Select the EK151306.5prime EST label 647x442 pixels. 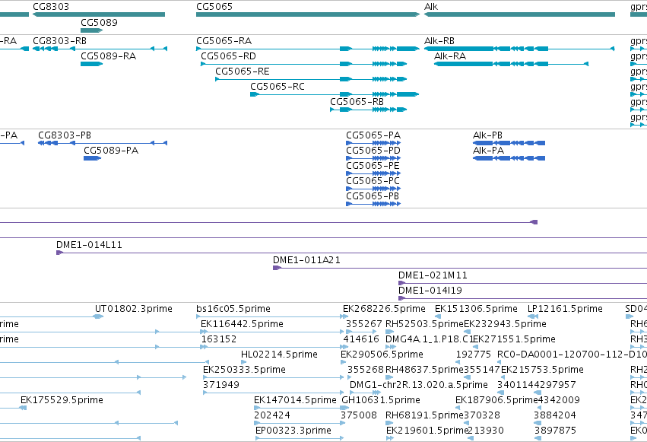(476, 309)
